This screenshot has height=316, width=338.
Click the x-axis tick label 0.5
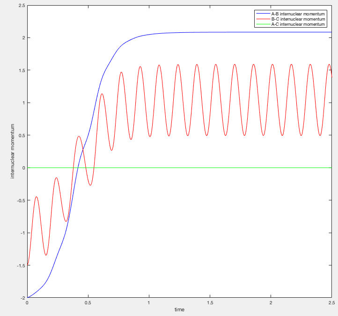[x=88, y=302]
